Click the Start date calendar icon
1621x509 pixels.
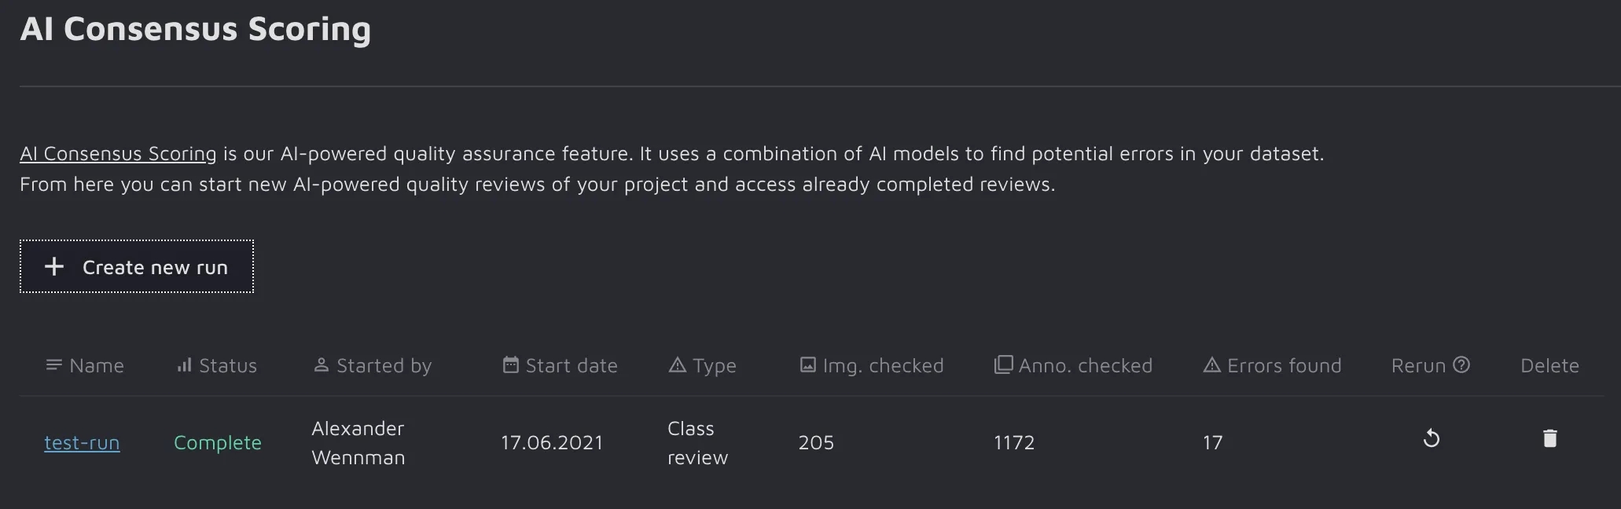click(511, 365)
